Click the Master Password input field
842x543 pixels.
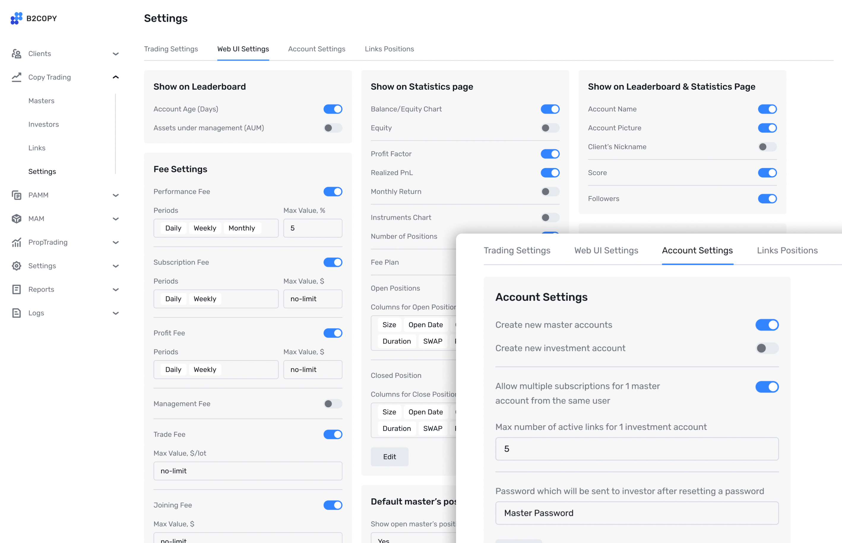(636, 513)
